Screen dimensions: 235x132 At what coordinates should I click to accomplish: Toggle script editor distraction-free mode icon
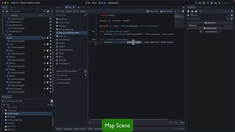coord(184,7)
